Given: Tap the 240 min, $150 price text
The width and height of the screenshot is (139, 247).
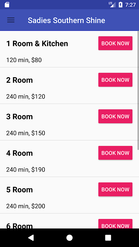Looking at the screenshot, I should tap(26, 133).
